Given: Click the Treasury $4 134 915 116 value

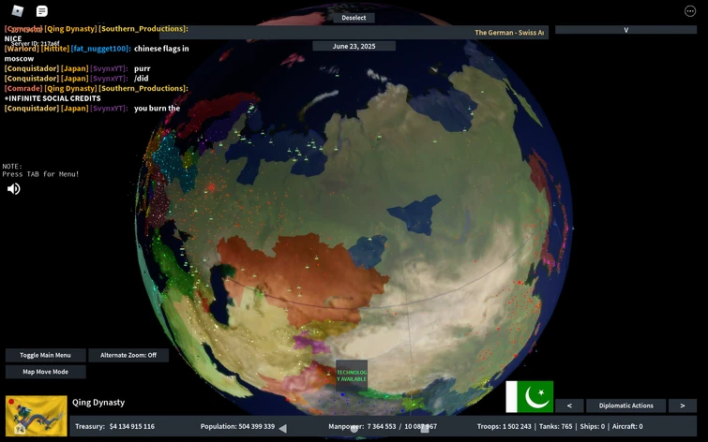Looking at the screenshot, I should [114, 426].
